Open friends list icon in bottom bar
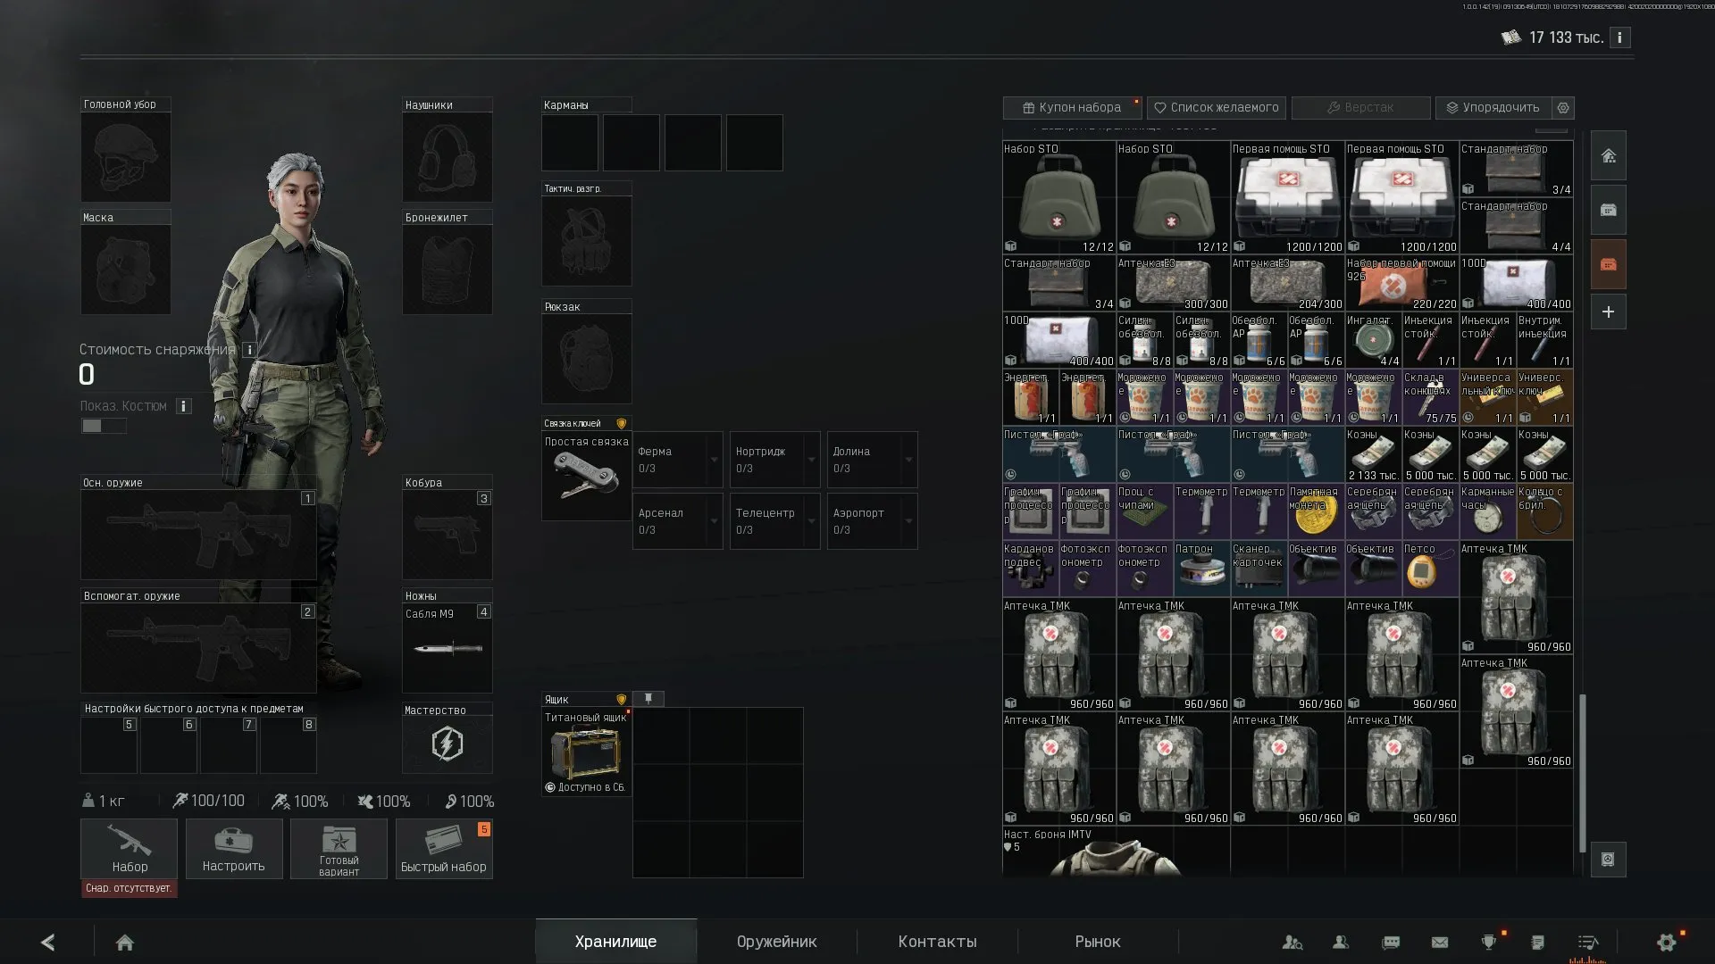This screenshot has height=964, width=1715. (1341, 942)
